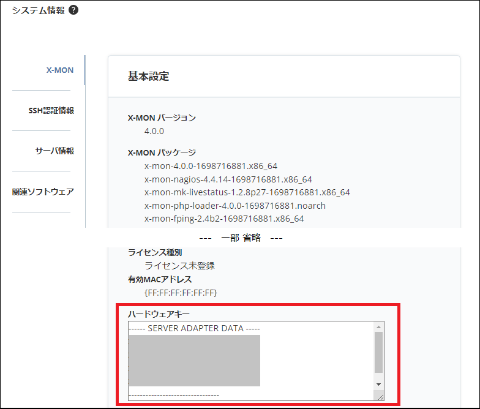Viewport: 480px width, 409px height.
Task: Click the 基本設定 panel heading
Action: tap(148, 77)
